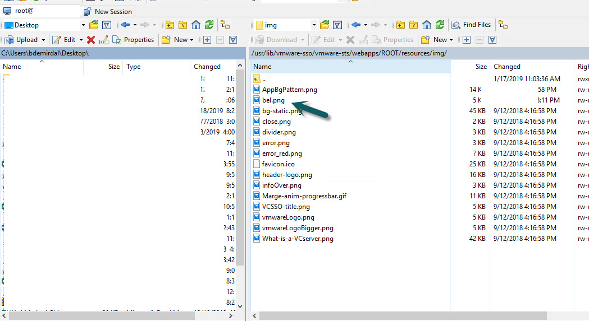Viewport: 589px width, 321px height.
Task: Click the local Rename icon beside Delete
Action: 104,40
